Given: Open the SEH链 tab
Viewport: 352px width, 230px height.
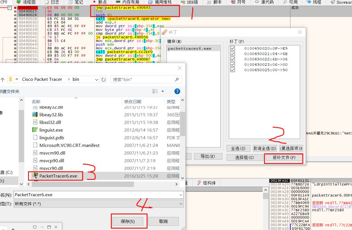Looking at the screenshot, I should 189,2.
